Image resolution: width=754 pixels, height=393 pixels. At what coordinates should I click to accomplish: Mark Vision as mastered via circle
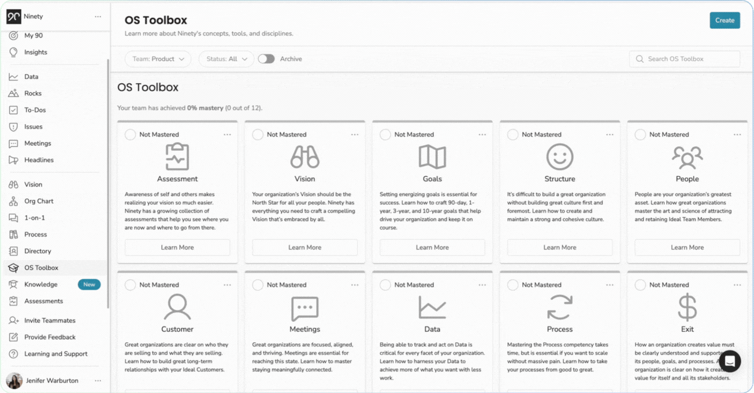[258, 135]
